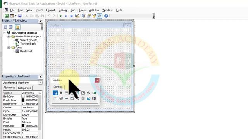Click the BorderColor black color swatch

(x=23, y=100)
